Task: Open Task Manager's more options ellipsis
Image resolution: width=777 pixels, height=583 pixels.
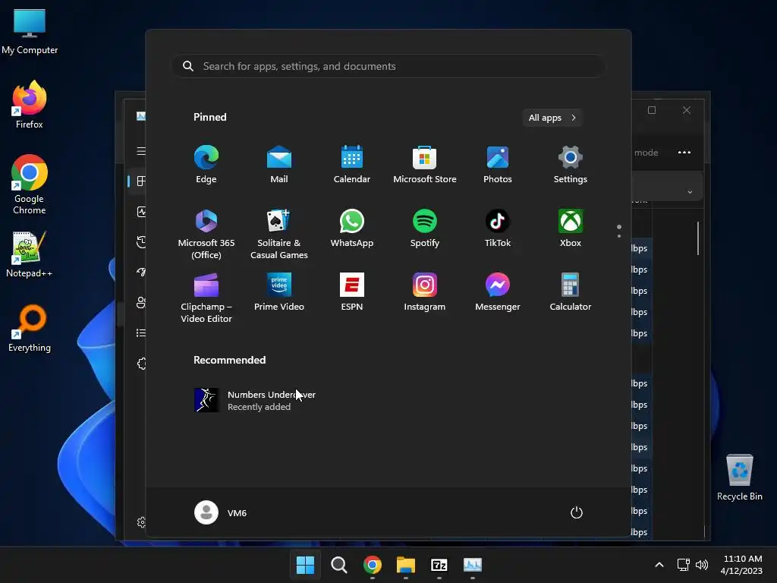Action: click(x=684, y=152)
